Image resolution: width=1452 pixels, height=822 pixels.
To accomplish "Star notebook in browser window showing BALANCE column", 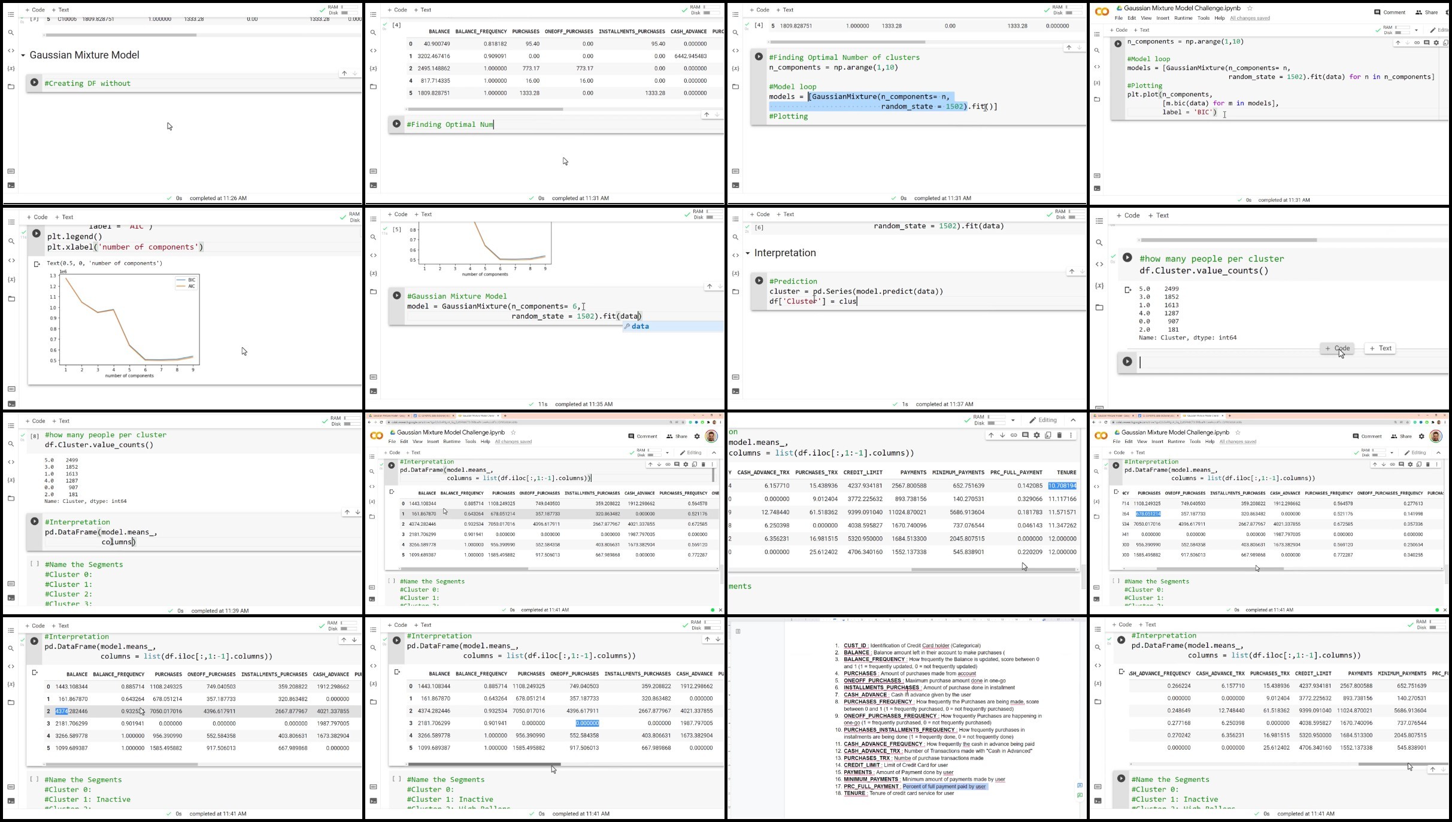I will click(x=513, y=432).
